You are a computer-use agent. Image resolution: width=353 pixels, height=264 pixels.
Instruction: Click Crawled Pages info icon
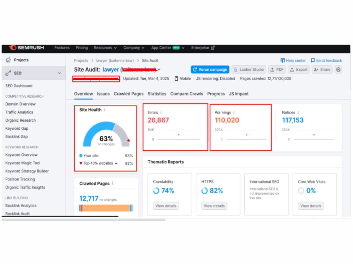click(113, 183)
